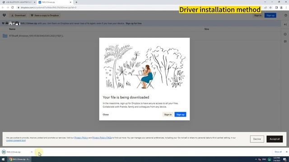Open the comments icon in the right sidebar

coord(285,41)
